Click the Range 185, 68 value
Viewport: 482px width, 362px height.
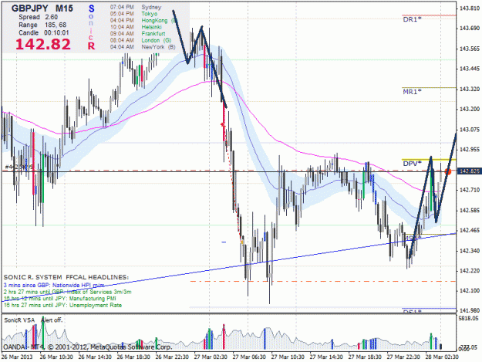pos(42,25)
